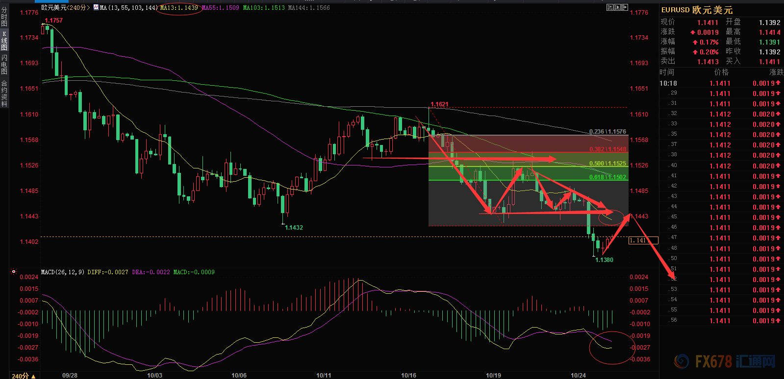This screenshot has width=784, height=379.
Task: Click the 价格 column header
Action: [x=721, y=72]
